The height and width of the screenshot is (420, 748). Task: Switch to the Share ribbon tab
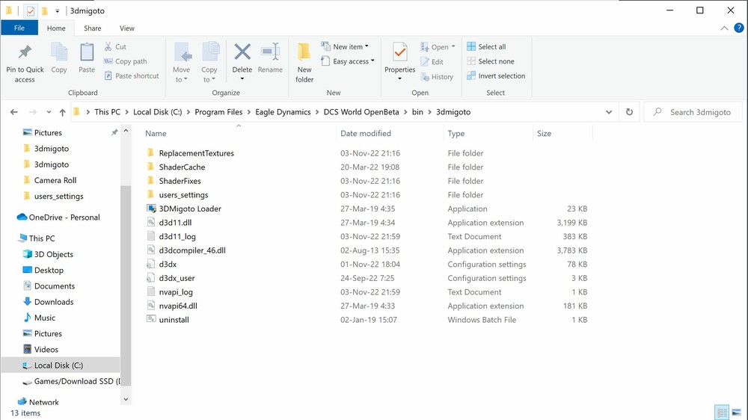[x=93, y=28]
